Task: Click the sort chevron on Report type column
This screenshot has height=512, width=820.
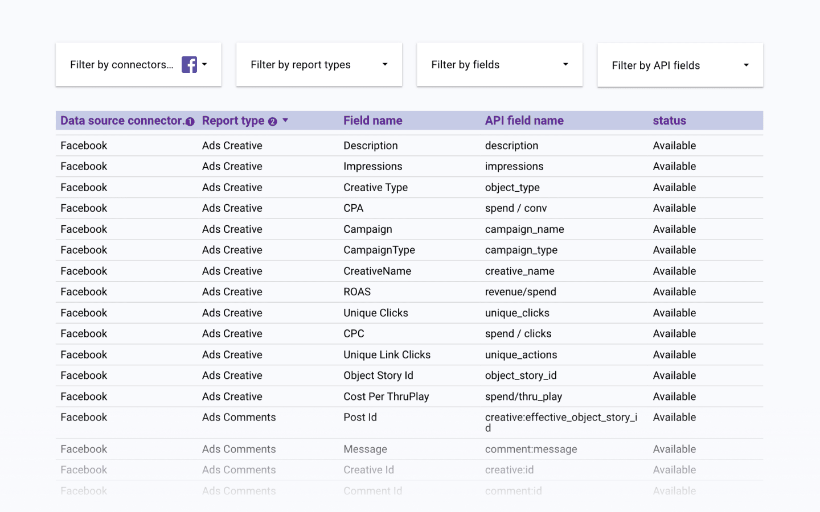Action: coord(285,121)
